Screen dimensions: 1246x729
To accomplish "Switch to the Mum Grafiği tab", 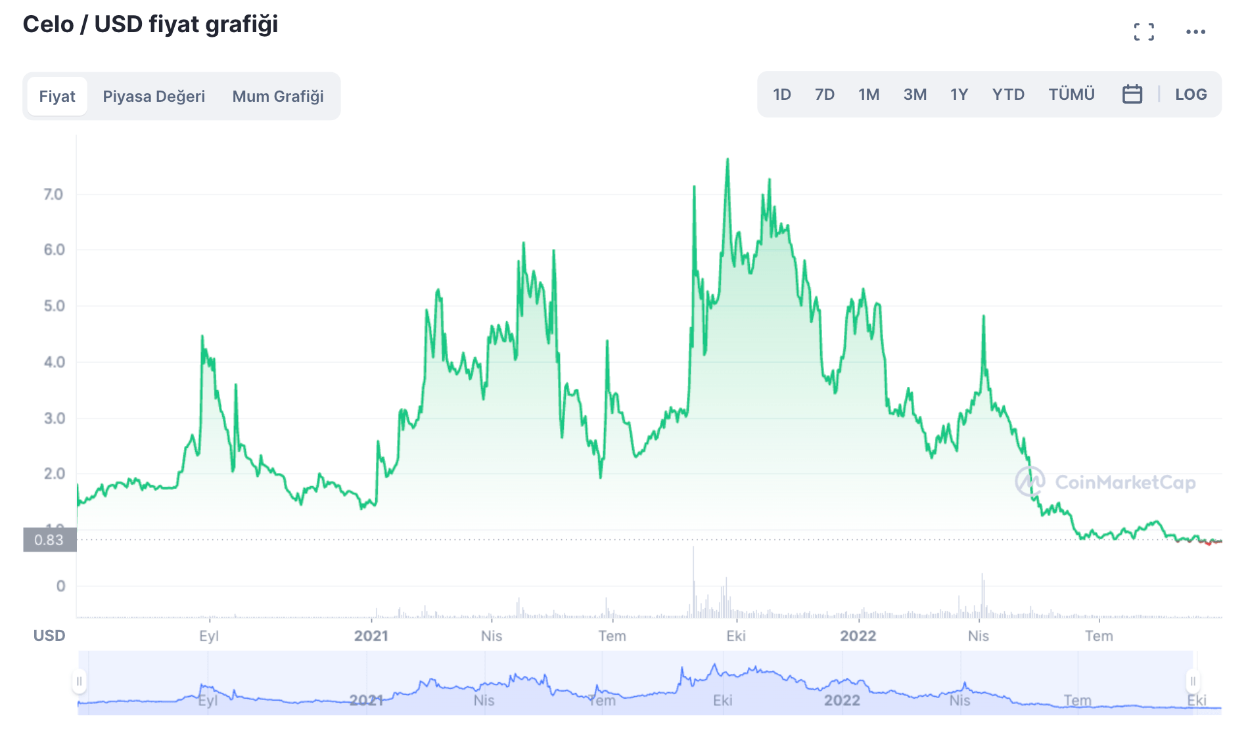I will (x=278, y=97).
